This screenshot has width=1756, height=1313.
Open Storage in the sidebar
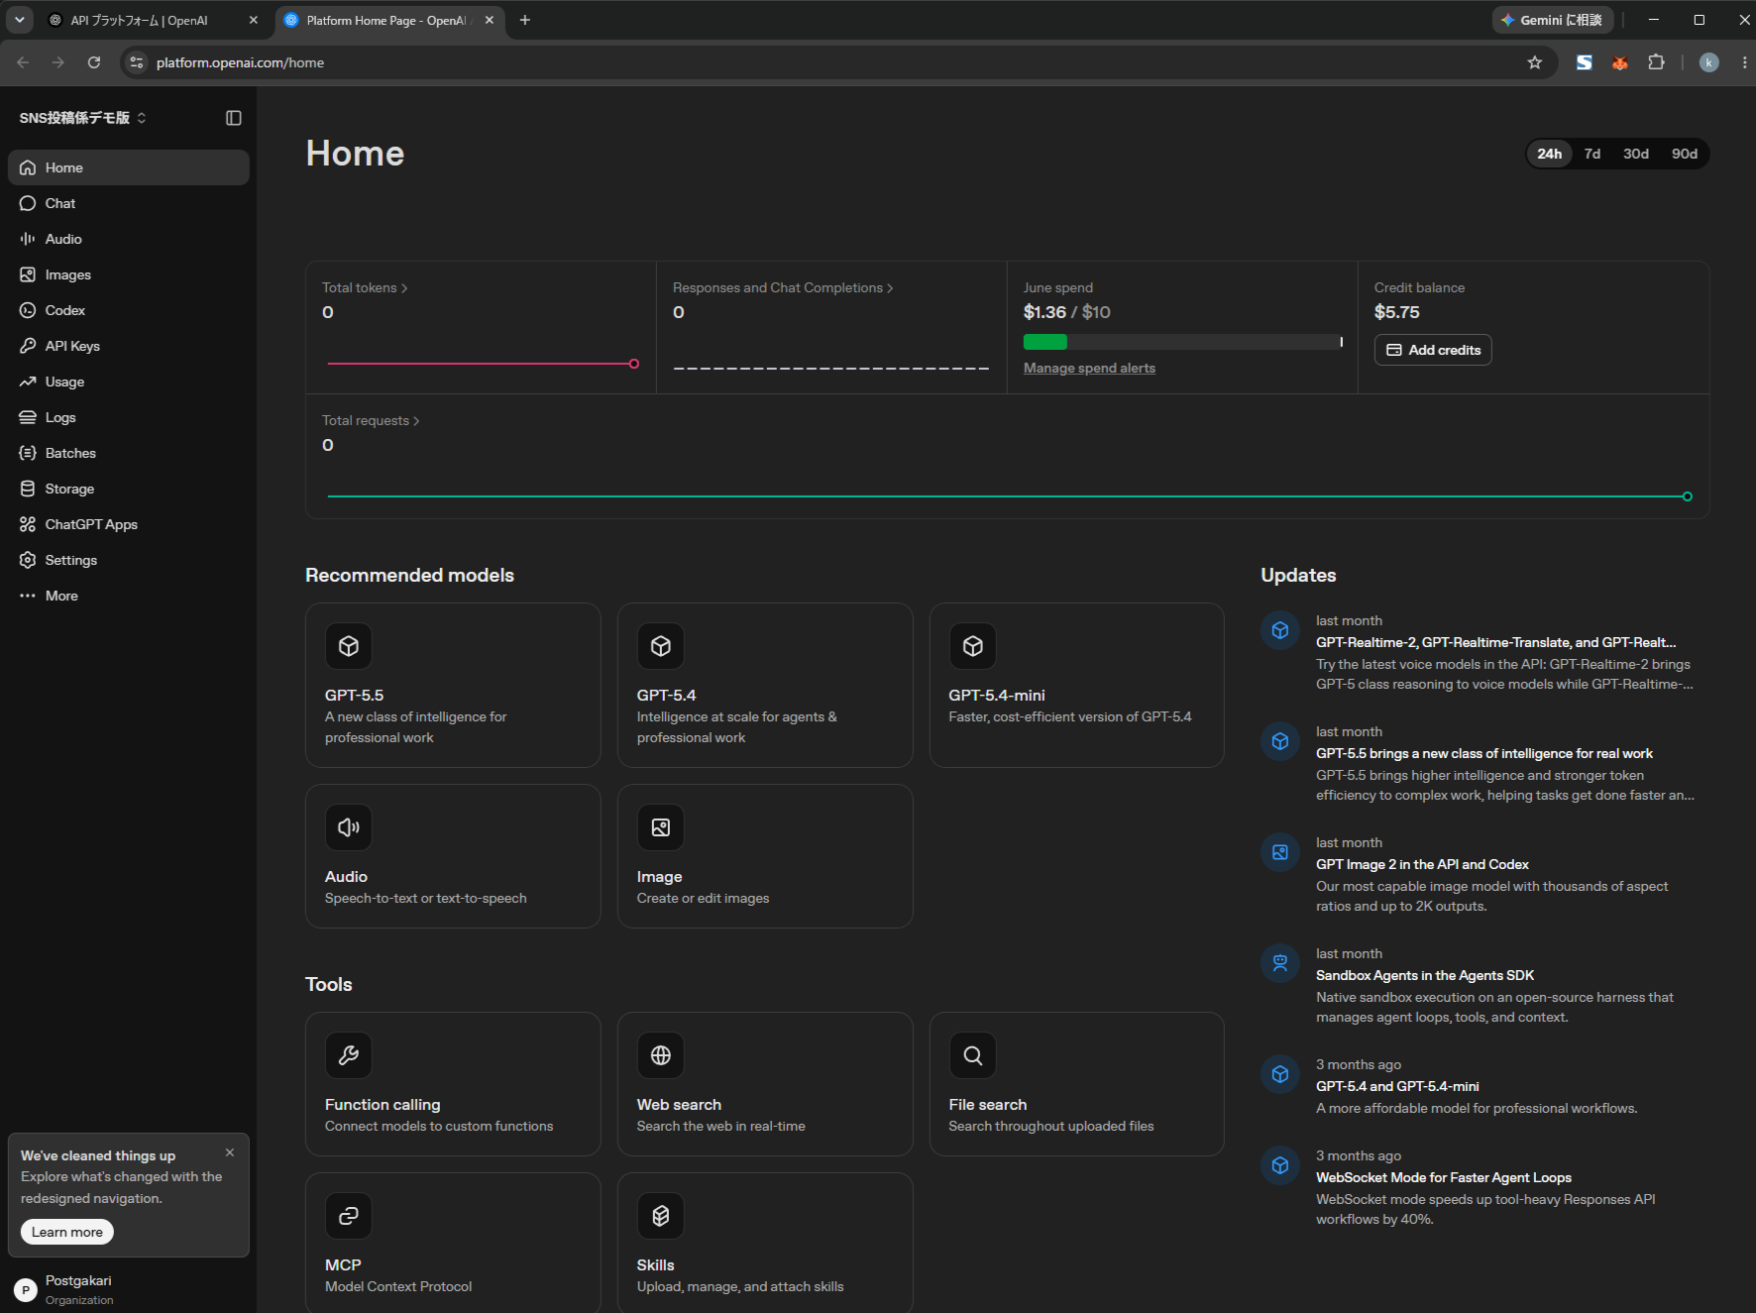coord(129,489)
